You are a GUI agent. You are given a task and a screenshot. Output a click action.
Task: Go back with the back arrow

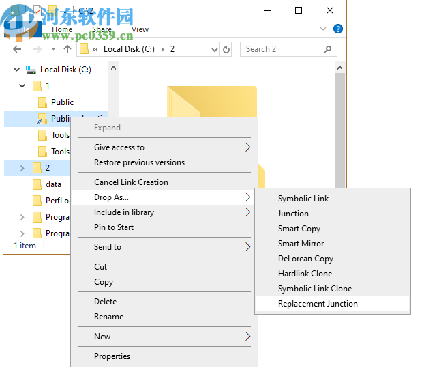point(17,49)
